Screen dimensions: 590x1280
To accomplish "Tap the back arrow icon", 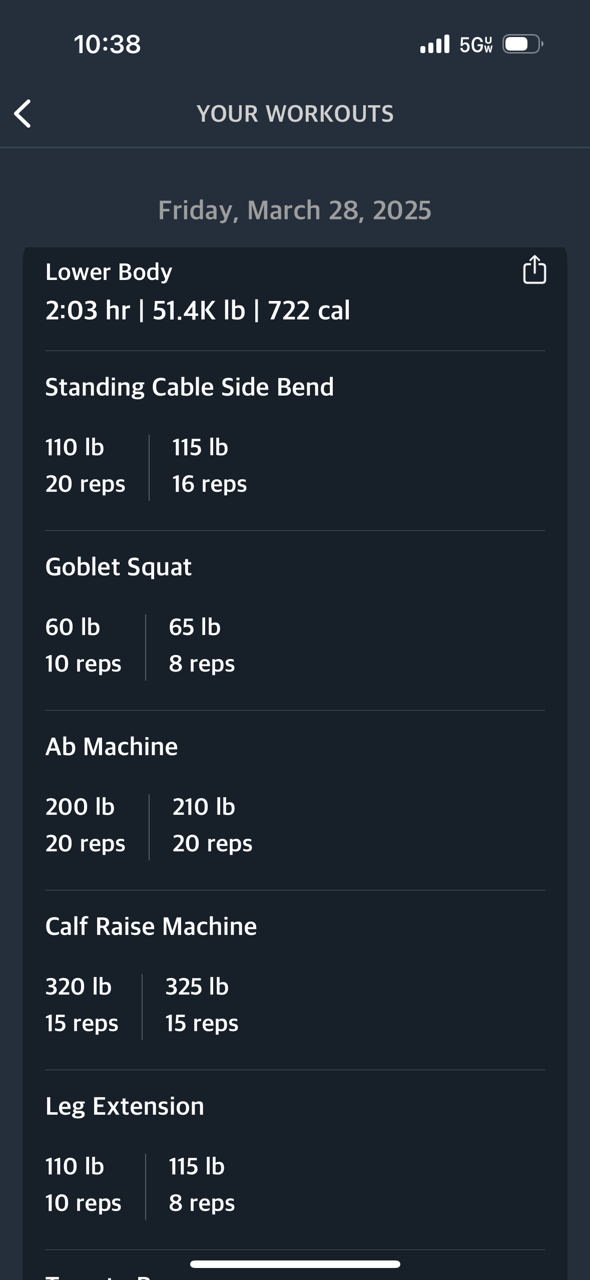I will pyautogui.click(x=23, y=114).
